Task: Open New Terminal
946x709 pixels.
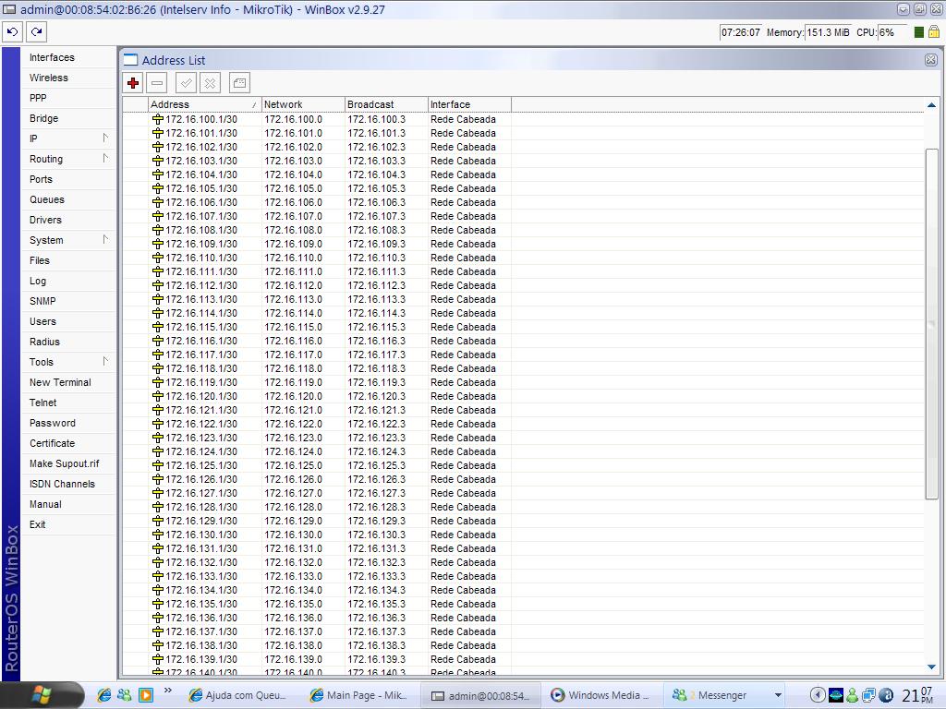Action: pos(68,382)
